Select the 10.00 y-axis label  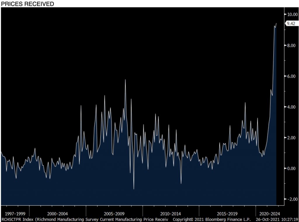292,15
